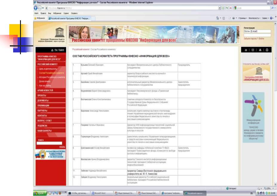Click the государственная система banner with Russian flag
Image resolution: width=277 pixels, height=196 pixels.
(50, 154)
